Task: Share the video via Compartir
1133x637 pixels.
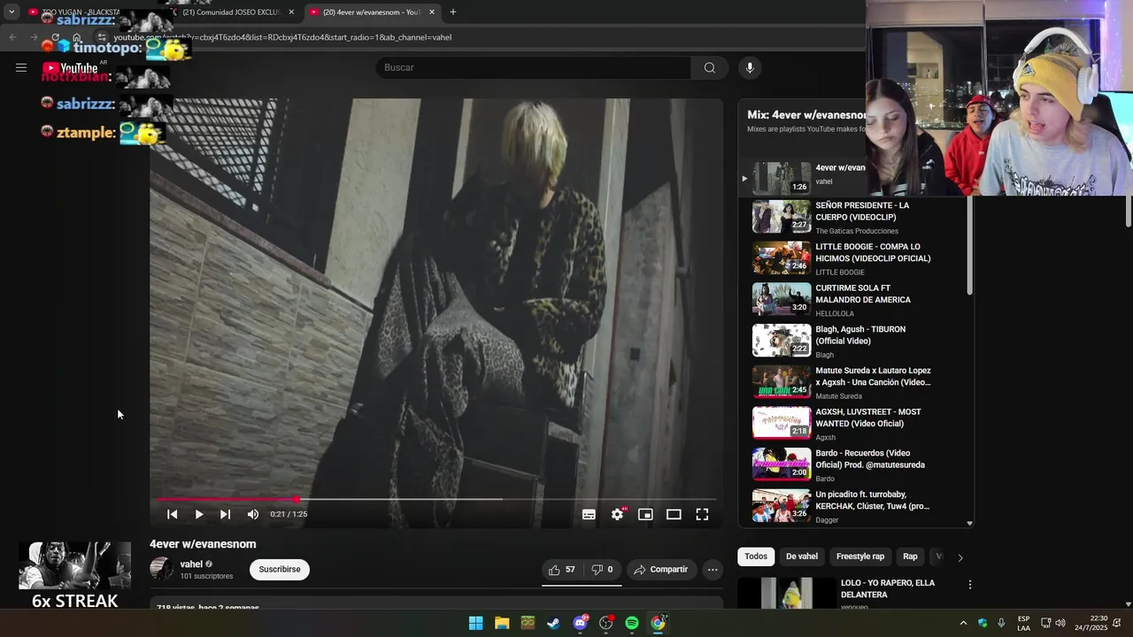Action: 661,570
